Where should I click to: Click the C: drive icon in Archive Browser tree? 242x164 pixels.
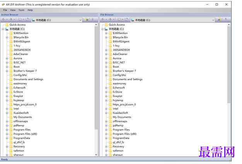[7, 29]
